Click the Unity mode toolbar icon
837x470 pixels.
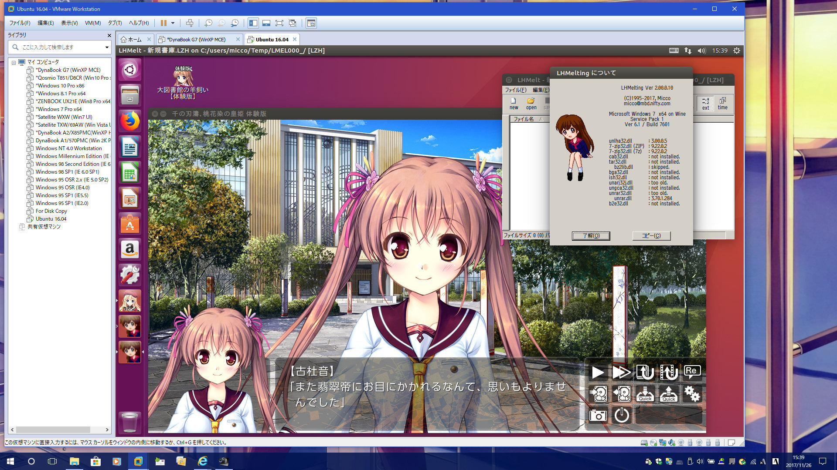tap(293, 23)
